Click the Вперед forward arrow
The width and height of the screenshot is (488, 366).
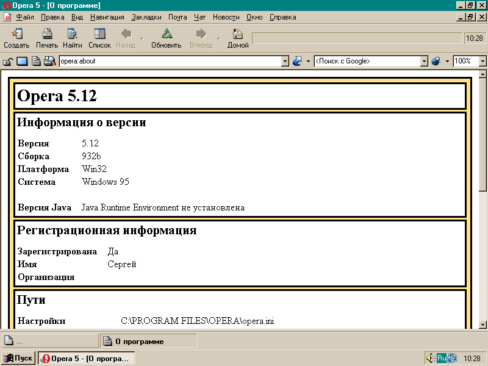(201, 34)
